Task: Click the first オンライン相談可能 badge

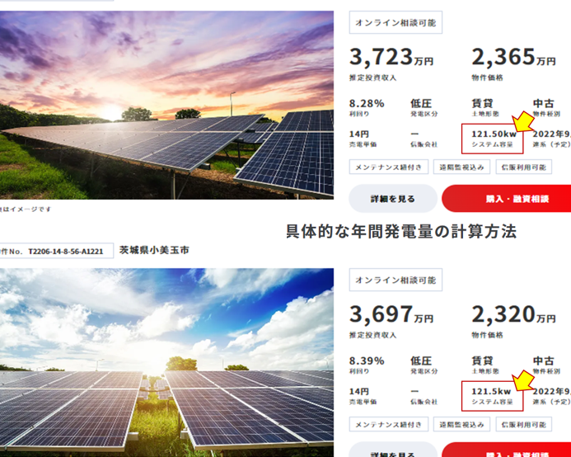Action: pos(395,22)
